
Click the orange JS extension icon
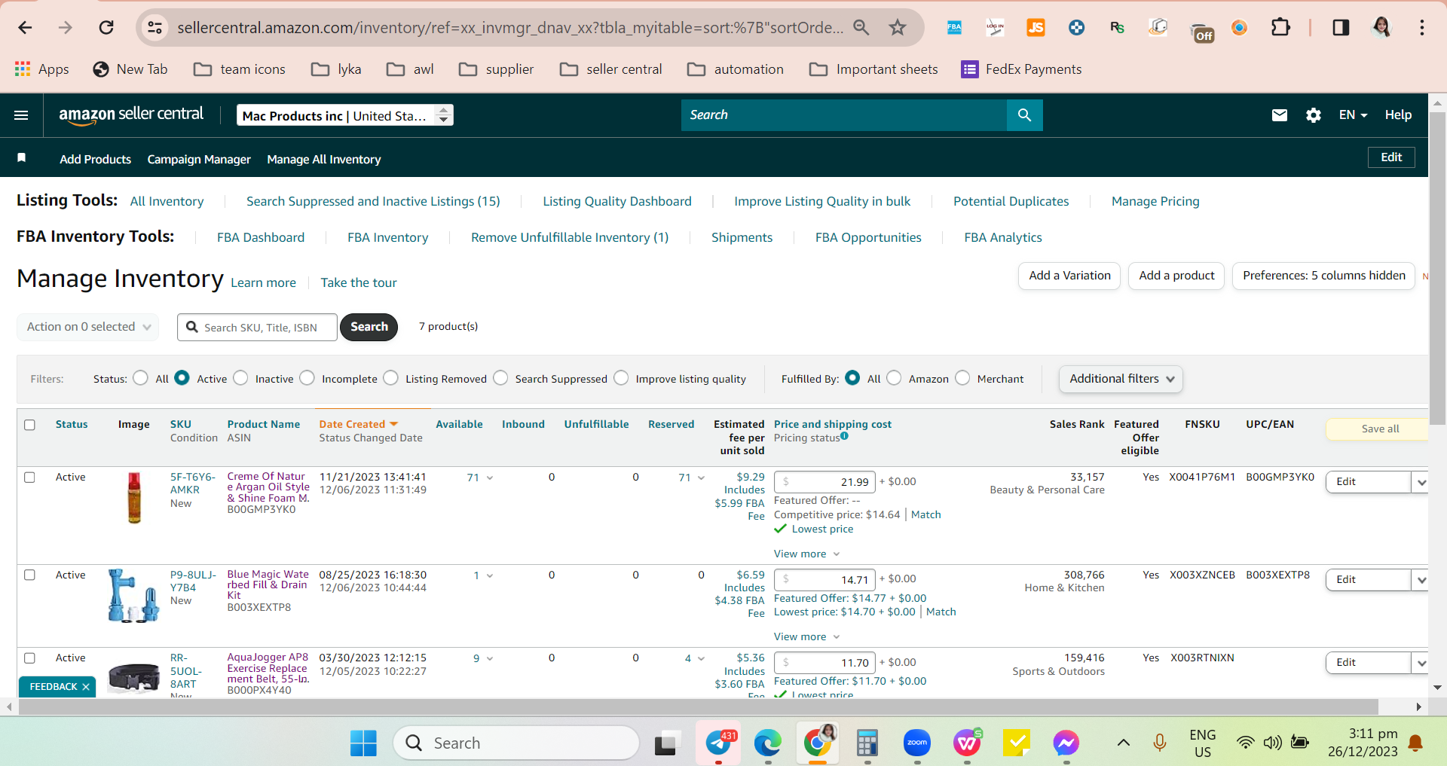click(1036, 28)
